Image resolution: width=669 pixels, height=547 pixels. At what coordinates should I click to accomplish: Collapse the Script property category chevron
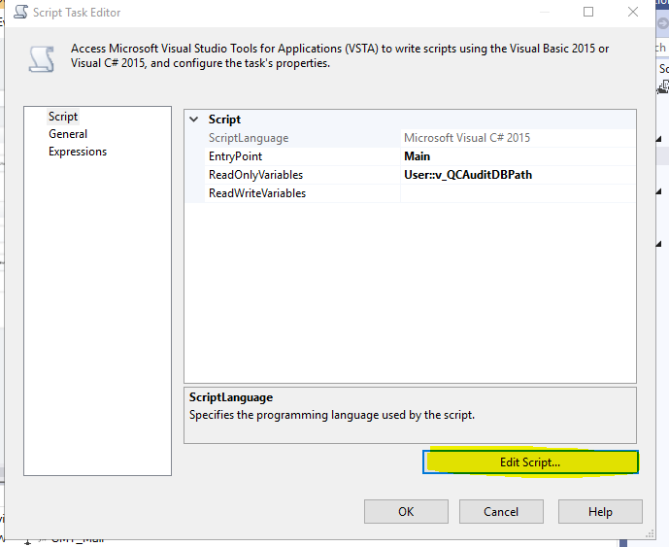(194, 120)
